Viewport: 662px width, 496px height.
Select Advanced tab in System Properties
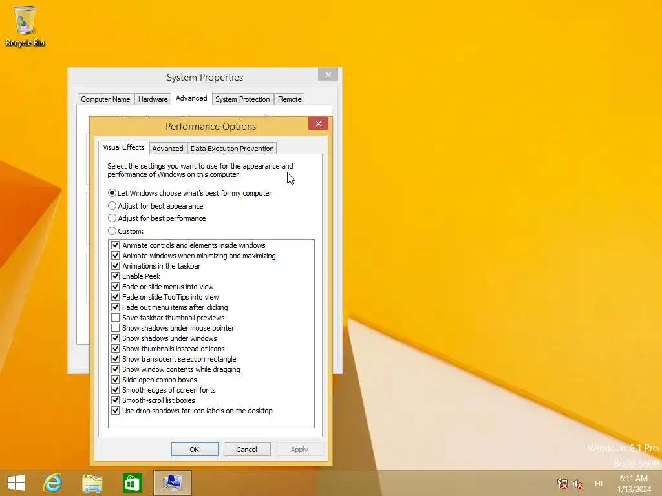point(191,98)
